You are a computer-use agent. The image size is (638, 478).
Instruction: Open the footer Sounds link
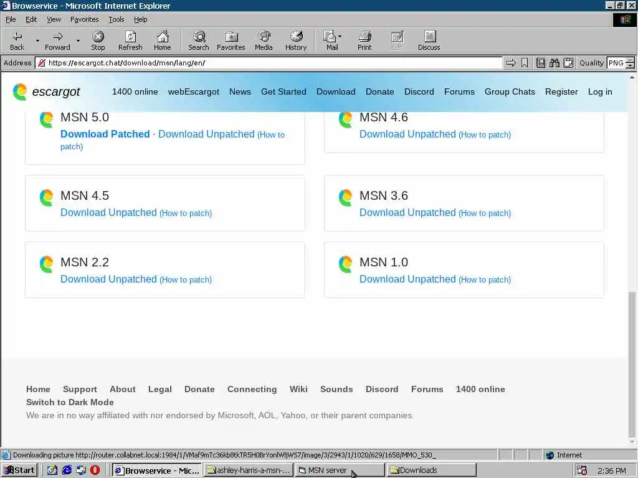pyautogui.click(x=336, y=389)
